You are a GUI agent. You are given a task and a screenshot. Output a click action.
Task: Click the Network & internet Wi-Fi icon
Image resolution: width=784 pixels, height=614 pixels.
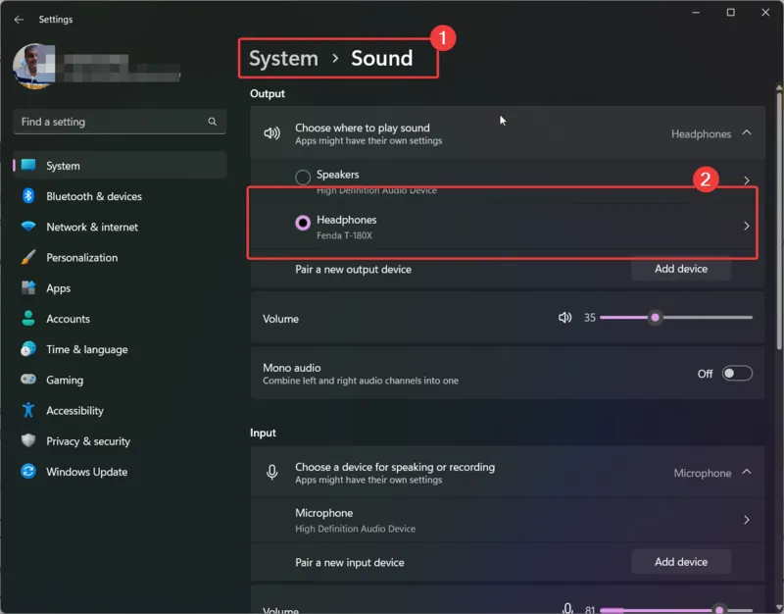(28, 227)
